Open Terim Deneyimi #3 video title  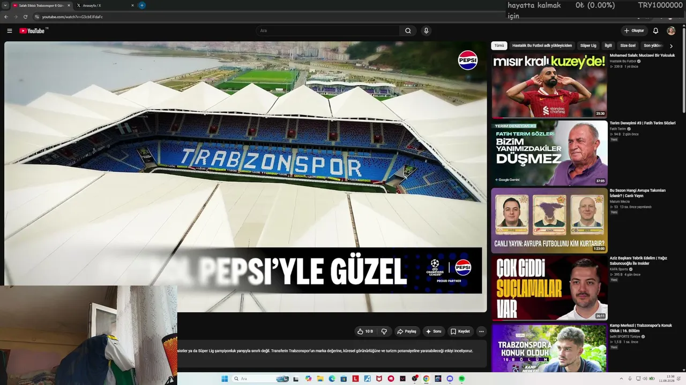coord(643,123)
